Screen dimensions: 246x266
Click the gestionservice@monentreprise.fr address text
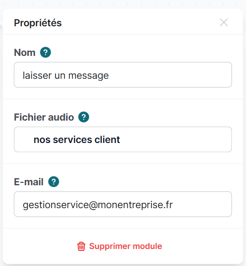pos(98,205)
